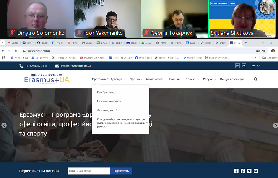Screen dimensions: 278x178
Task: Select Сергій Токарчук video tile
Action: tap(174, 19)
